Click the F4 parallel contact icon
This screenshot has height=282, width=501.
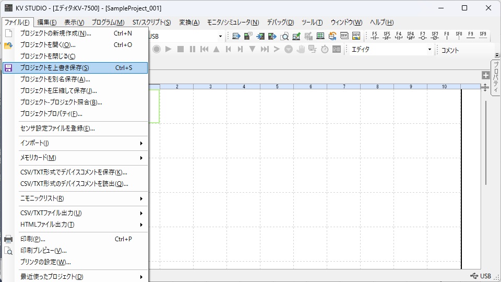[399, 36]
